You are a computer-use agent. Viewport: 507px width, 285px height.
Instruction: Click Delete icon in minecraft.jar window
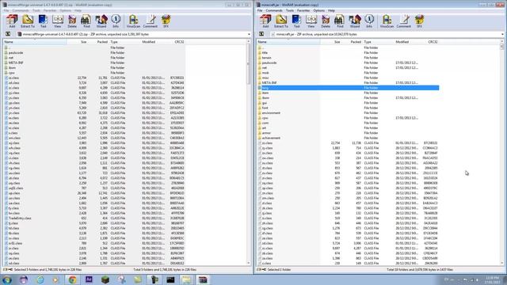[x=326, y=21]
